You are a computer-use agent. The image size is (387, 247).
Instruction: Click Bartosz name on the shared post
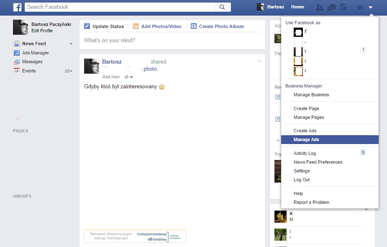(x=112, y=62)
